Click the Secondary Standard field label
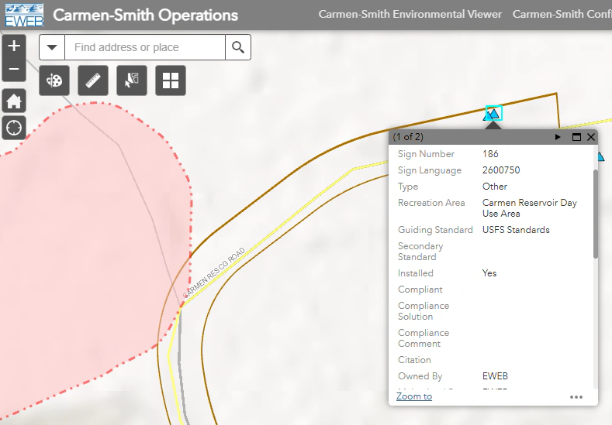The height and width of the screenshot is (425, 612). 420,252
